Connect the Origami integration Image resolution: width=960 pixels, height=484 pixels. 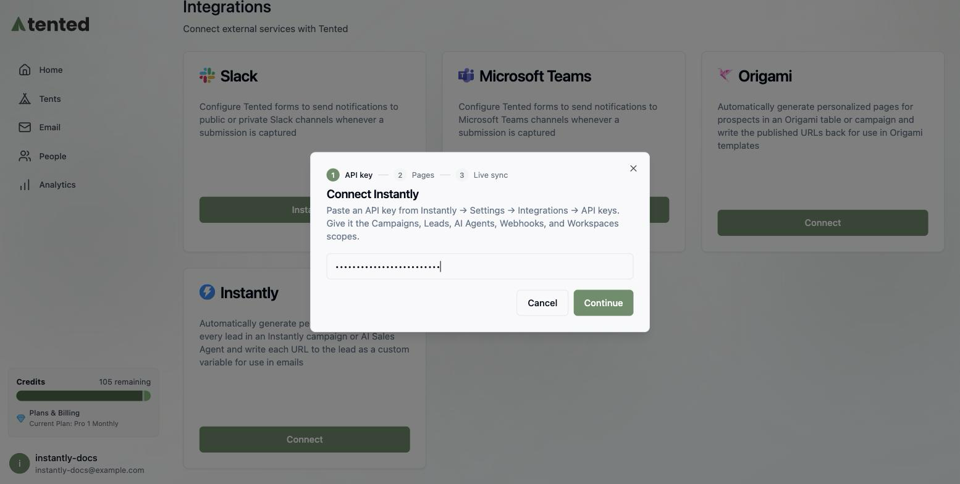pos(823,223)
